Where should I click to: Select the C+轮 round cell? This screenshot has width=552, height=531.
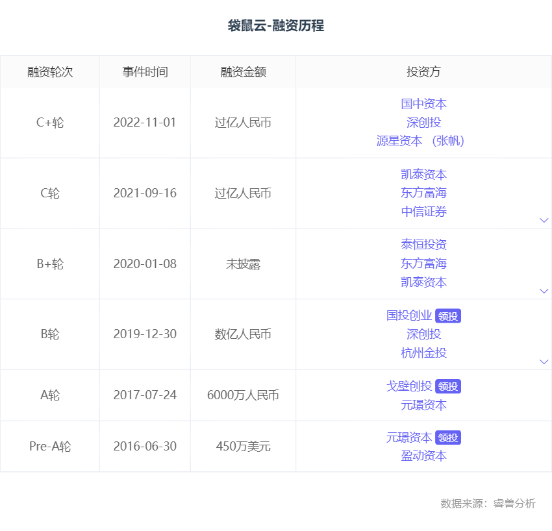(x=50, y=123)
